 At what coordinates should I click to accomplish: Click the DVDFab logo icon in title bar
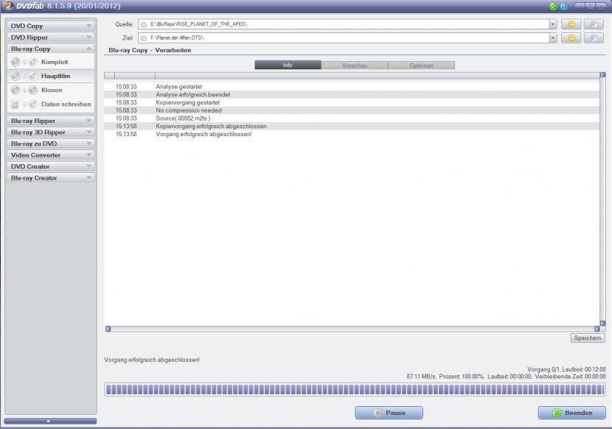click(9, 6)
